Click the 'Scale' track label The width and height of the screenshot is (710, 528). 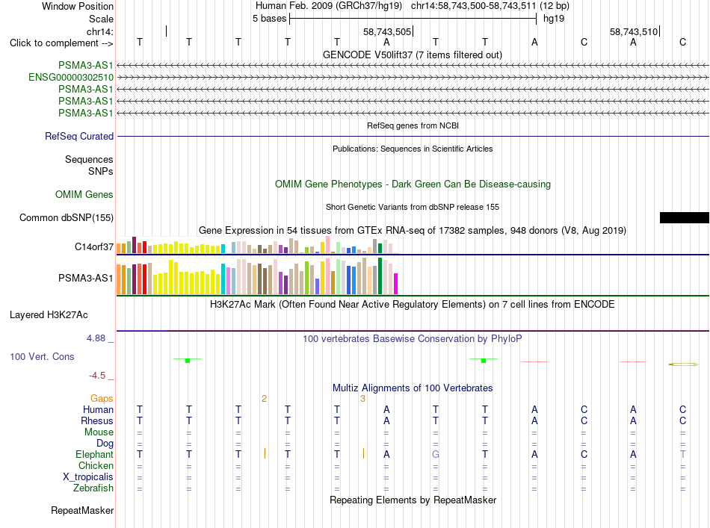pyautogui.click(x=101, y=19)
